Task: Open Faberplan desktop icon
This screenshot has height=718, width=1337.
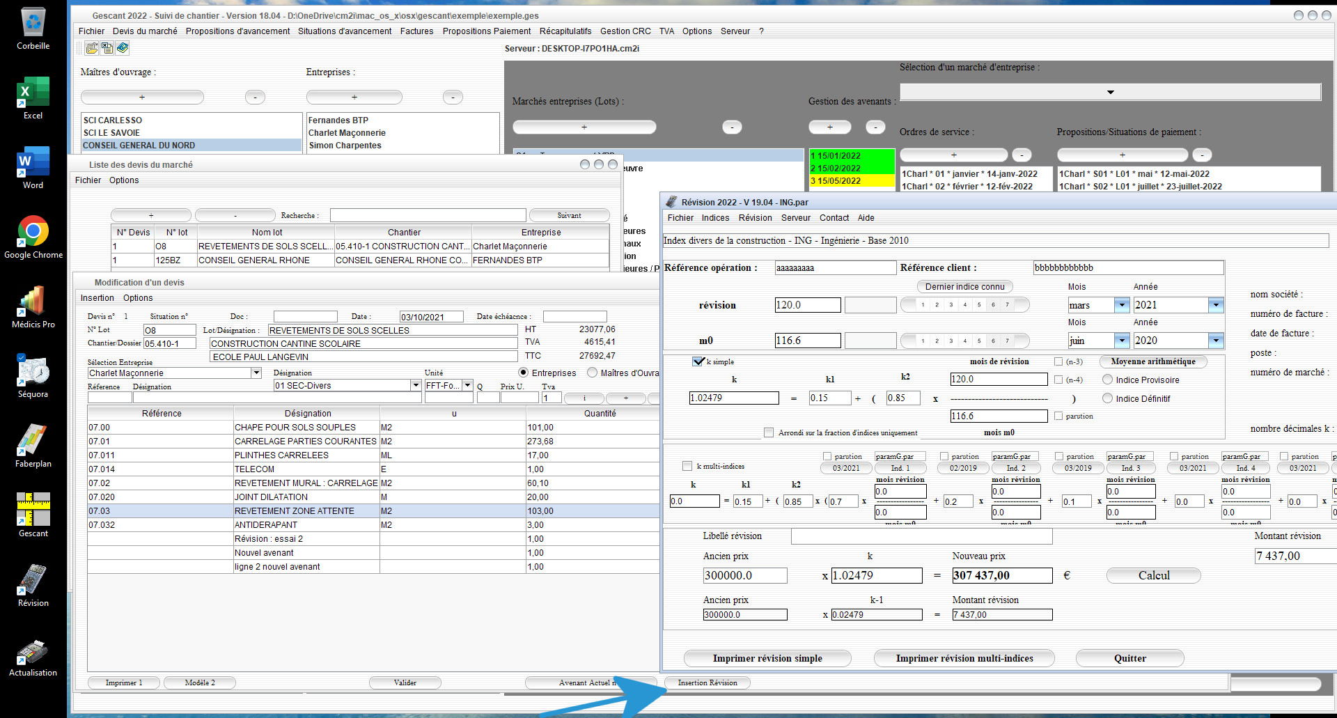Action: (x=33, y=446)
